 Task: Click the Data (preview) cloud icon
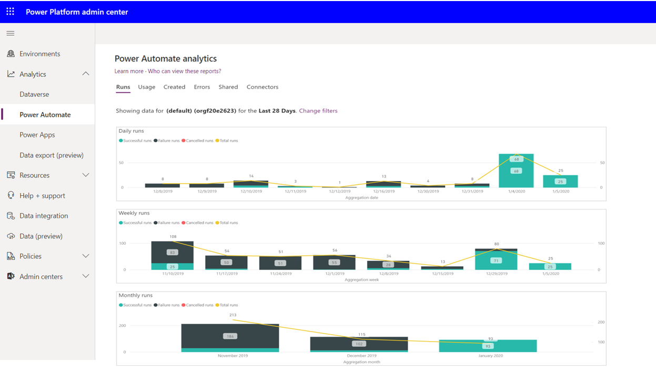tap(11, 236)
